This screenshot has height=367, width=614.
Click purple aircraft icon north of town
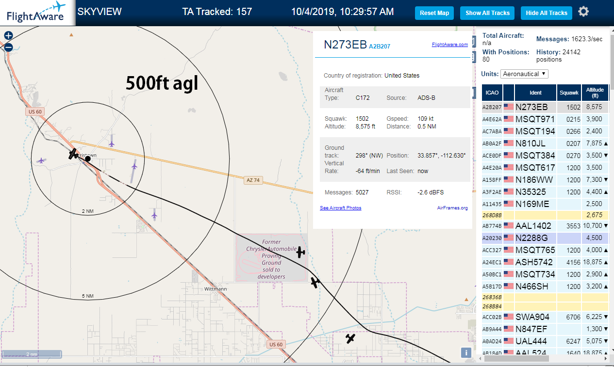pos(112,144)
